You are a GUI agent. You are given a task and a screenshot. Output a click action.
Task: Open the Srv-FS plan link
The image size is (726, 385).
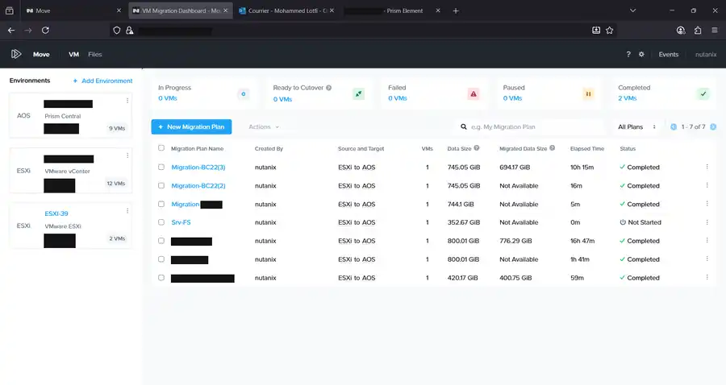[x=181, y=222]
